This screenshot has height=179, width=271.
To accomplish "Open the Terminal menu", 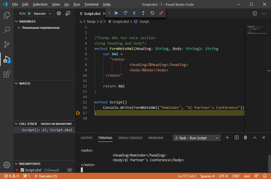I will [91, 4].
